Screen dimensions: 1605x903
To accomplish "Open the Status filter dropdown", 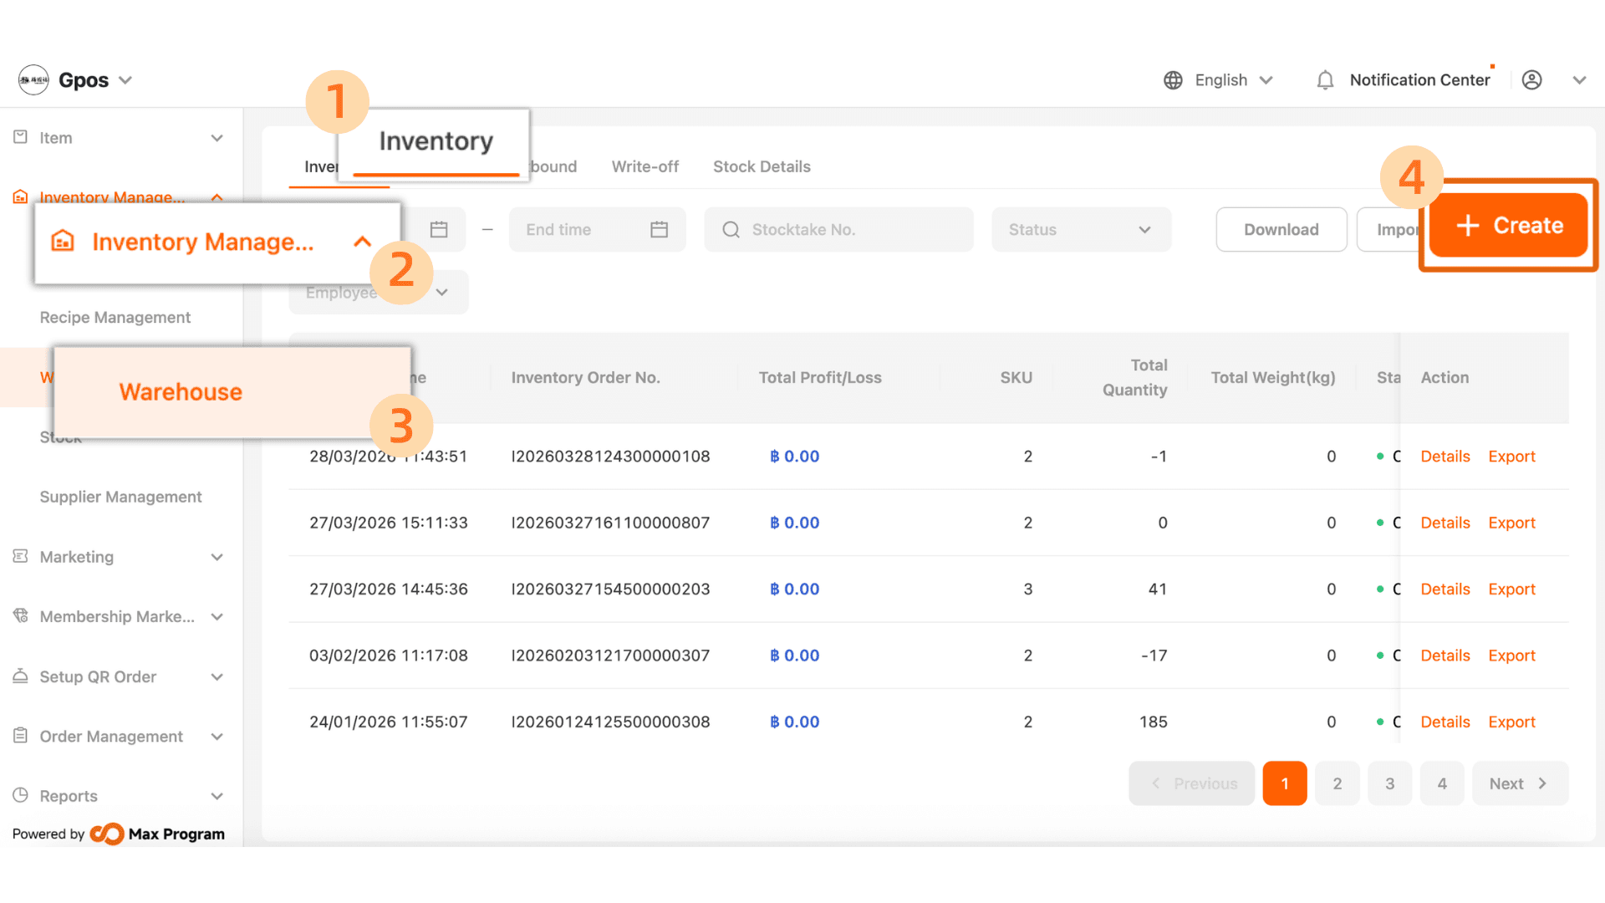I will pos(1080,229).
